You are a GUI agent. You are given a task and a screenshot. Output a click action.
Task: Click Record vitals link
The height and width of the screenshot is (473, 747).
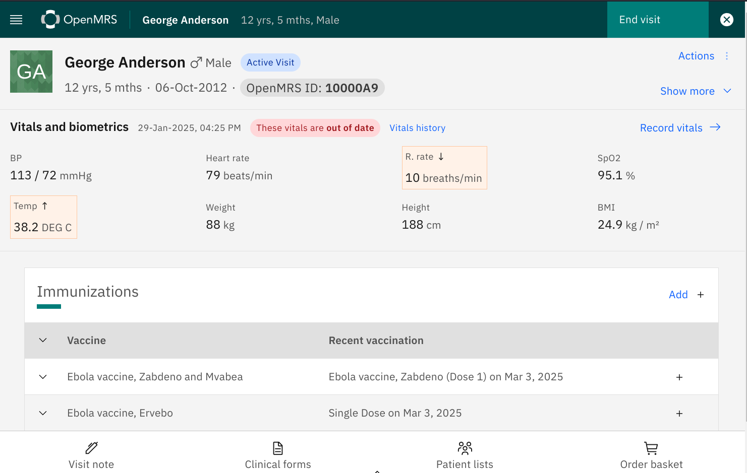[679, 128]
